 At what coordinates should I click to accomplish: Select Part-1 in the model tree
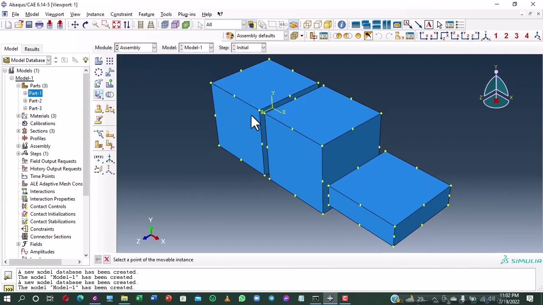pyautogui.click(x=35, y=93)
